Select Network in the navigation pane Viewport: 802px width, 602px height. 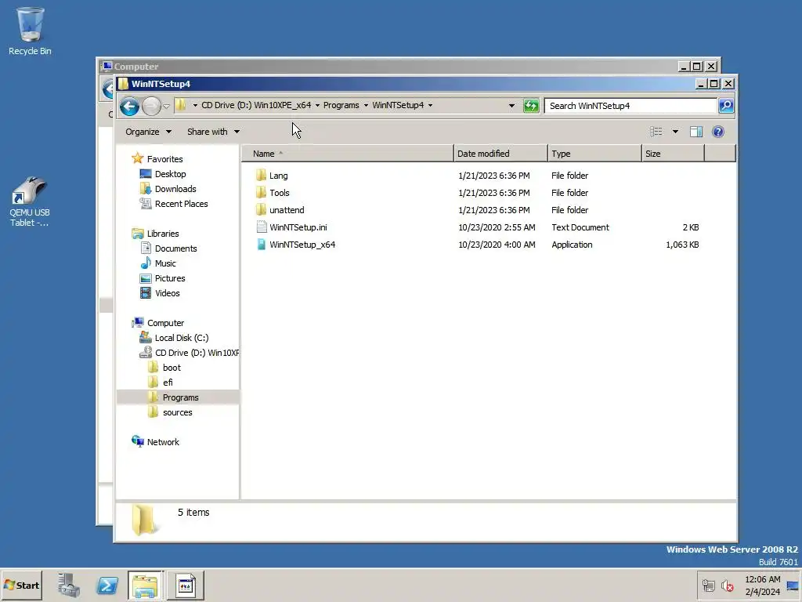tap(163, 442)
